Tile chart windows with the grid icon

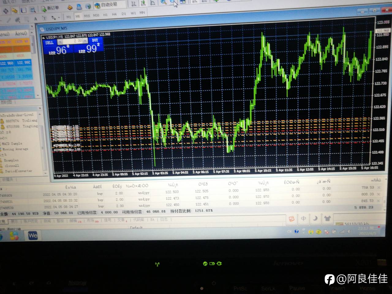tap(183, 2)
